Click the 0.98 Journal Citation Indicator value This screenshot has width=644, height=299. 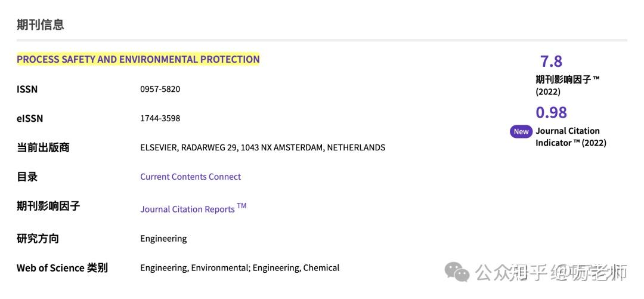pos(551,112)
